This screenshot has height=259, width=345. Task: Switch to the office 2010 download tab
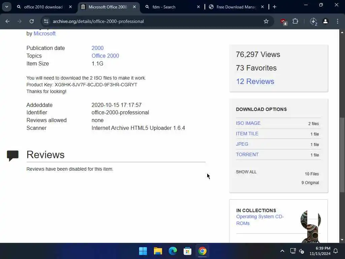click(x=43, y=7)
